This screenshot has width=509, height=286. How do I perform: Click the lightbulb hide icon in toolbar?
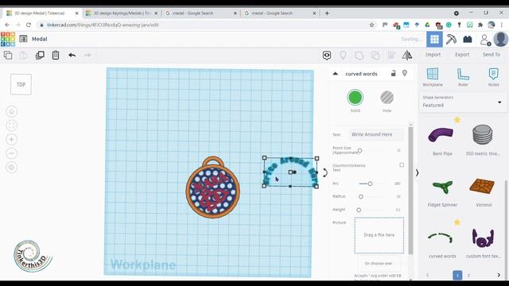coord(343,56)
